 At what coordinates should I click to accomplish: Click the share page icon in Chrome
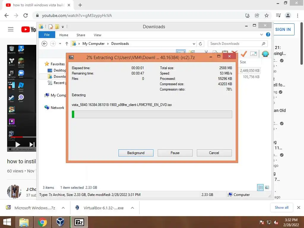pos(257,15)
